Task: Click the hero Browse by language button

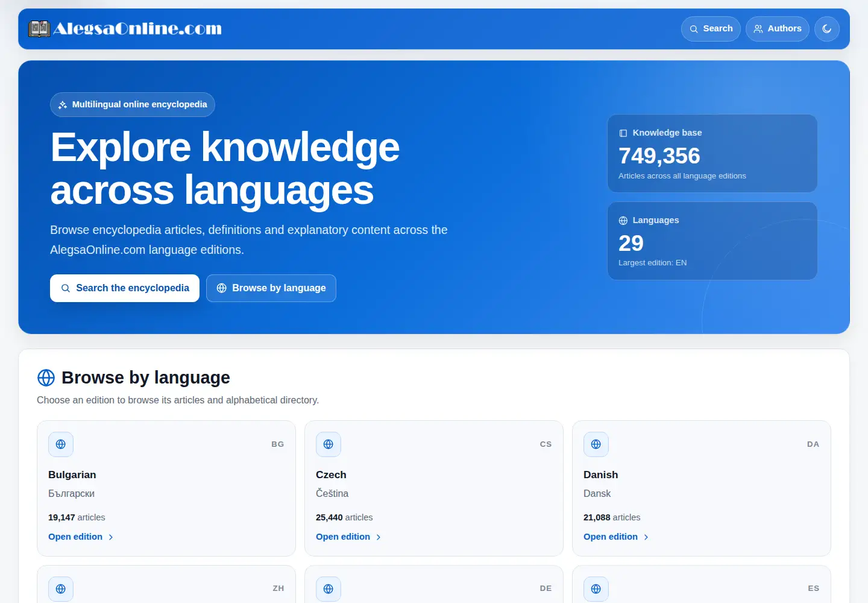Action: tap(271, 288)
